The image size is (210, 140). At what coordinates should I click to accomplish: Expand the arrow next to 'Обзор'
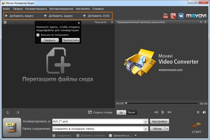167,128
